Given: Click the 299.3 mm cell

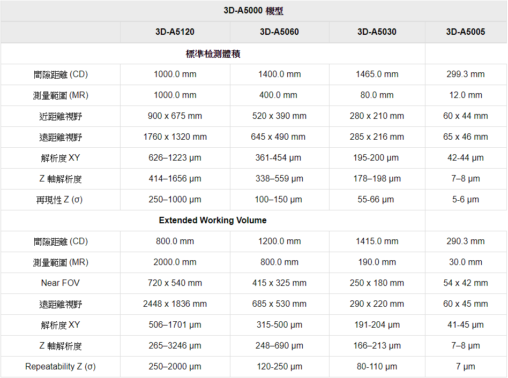Looking at the screenshot, I should click(x=465, y=74).
